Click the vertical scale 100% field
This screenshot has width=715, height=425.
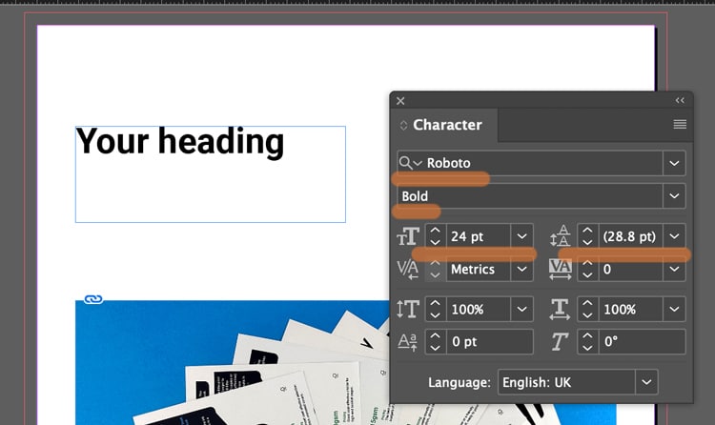click(x=478, y=309)
